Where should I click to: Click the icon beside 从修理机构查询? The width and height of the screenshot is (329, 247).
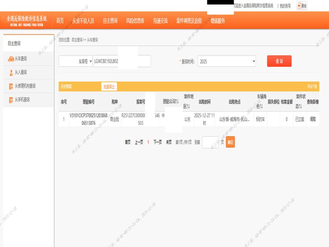(x=10, y=86)
